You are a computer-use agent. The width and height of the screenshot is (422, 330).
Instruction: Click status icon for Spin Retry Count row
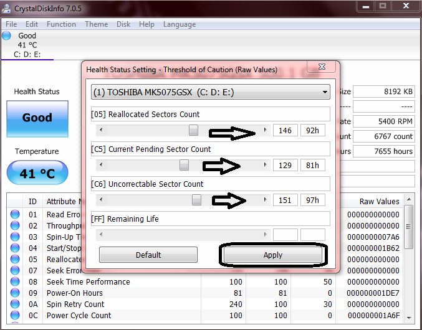(x=15, y=304)
